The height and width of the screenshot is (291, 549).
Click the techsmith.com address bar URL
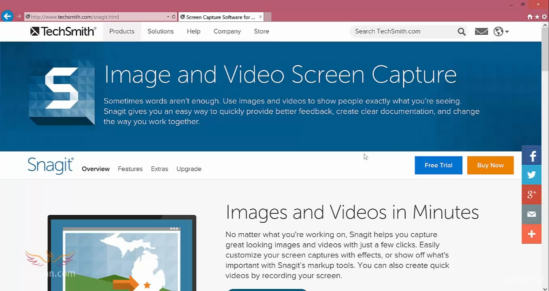(74, 17)
